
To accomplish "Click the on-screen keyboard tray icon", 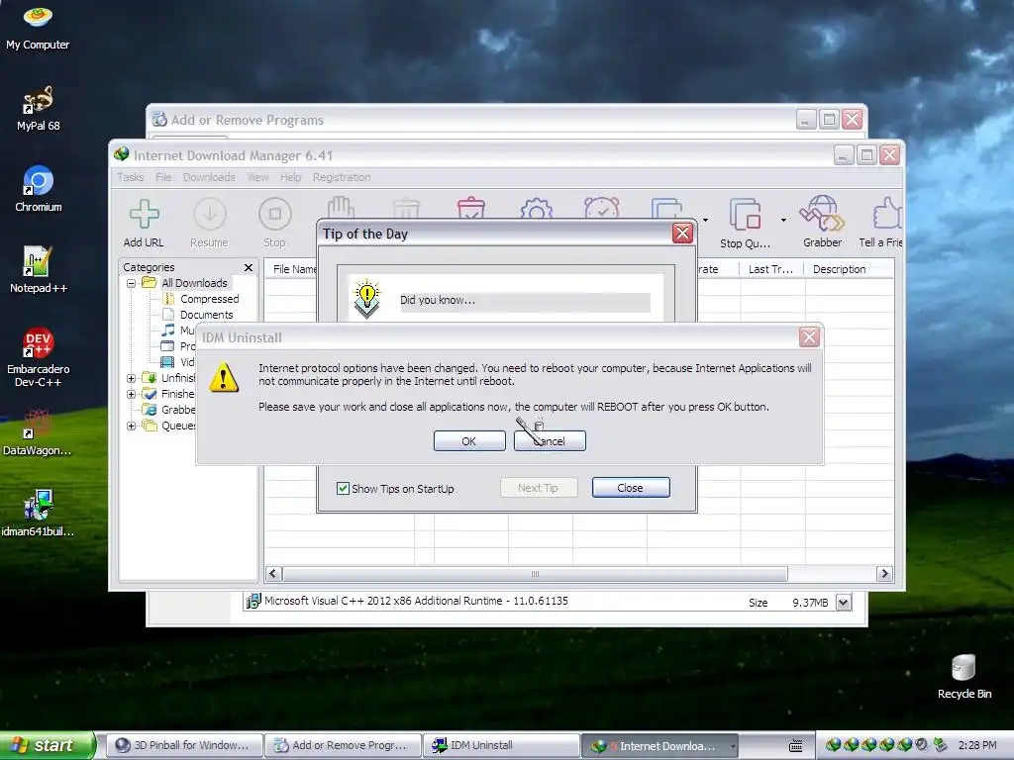I will click(x=796, y=746).
